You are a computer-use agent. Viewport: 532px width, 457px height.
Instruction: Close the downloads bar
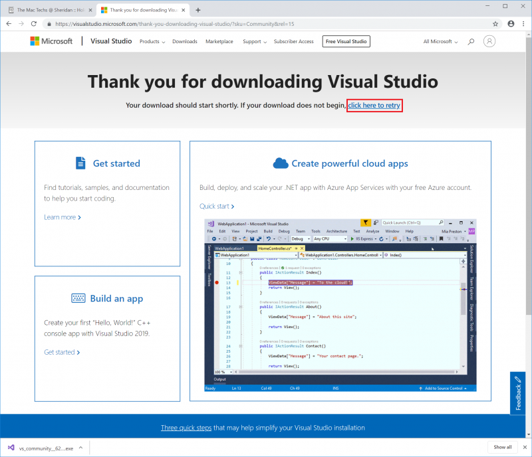coord(525,447)
